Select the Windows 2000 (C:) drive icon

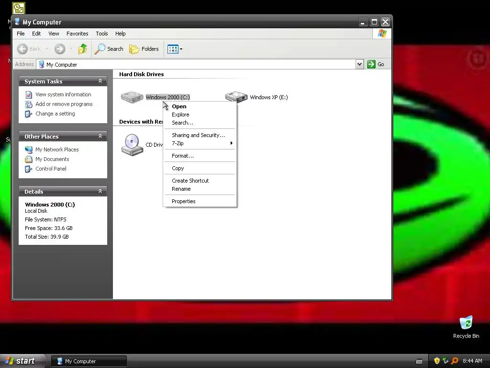132,97
